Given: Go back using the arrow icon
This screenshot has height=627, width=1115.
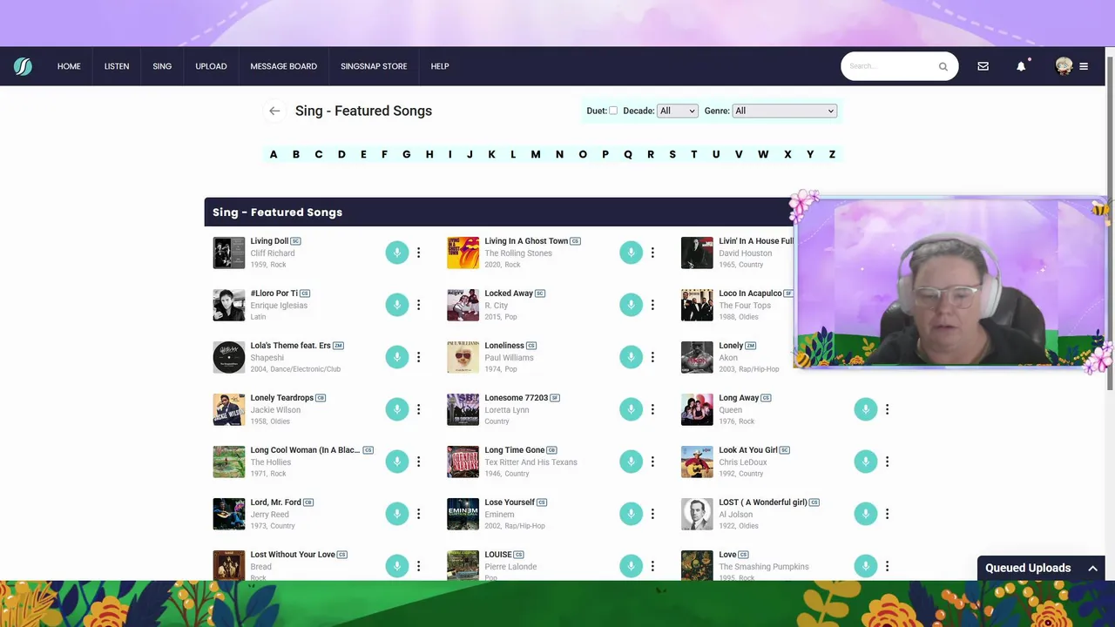Looking at the screenshot, I should click(x=274, y=111).
